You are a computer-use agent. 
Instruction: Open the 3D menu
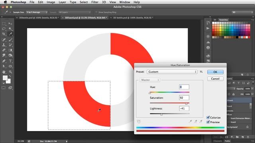[104, 2]
